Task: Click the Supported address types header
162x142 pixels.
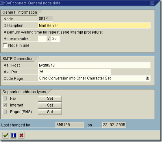Action: (x=24, y=92)
